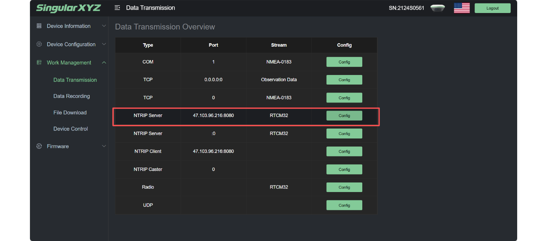The image size is (549, 241).
Task: Click the Stream column header
Action: point(279,45)
